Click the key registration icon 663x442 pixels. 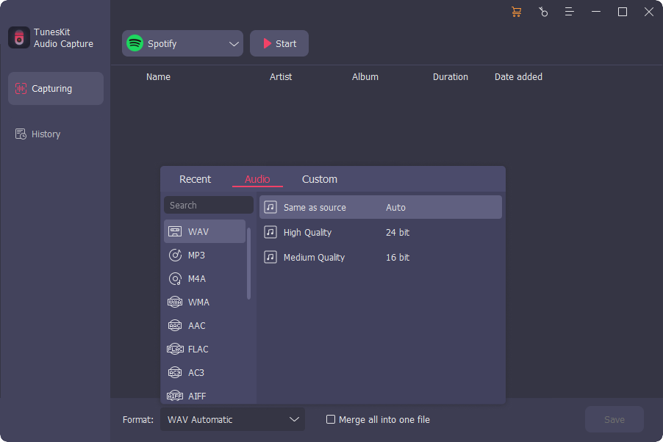click(x=542, y=12)
